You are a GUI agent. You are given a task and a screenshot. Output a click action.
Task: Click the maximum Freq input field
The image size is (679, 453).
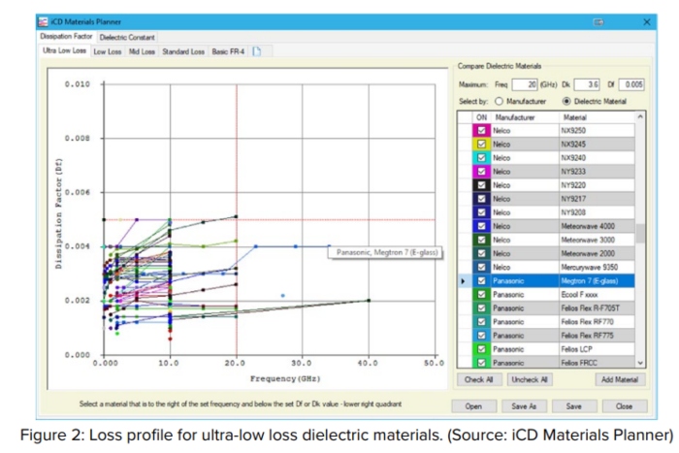525,84
